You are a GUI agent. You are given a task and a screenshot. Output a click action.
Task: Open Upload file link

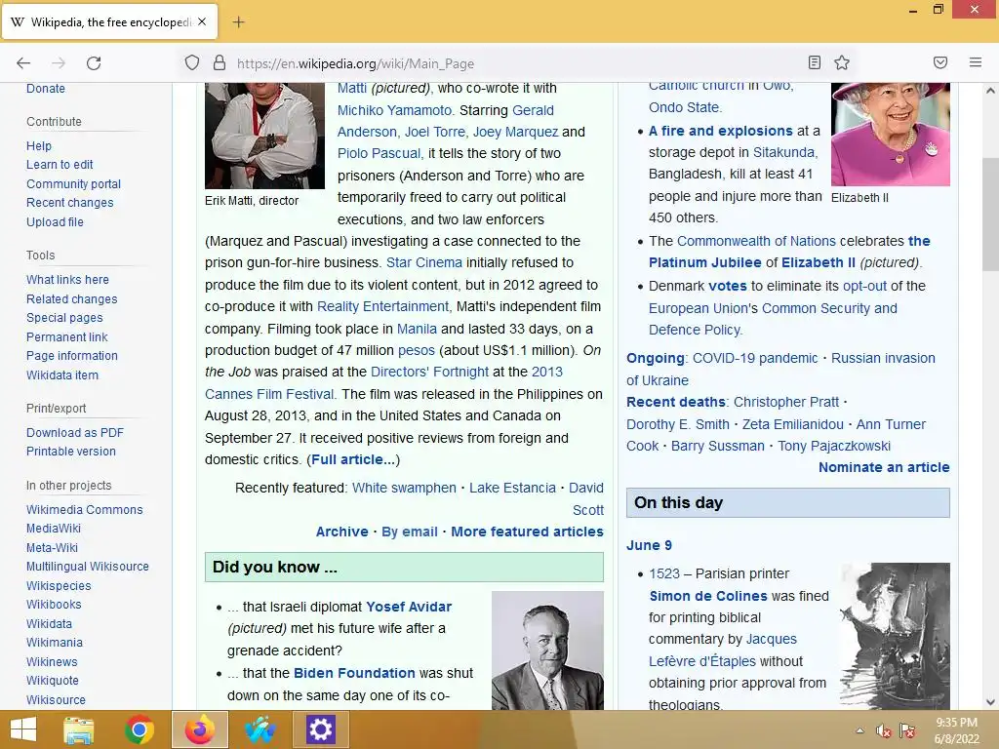point(55,221)
